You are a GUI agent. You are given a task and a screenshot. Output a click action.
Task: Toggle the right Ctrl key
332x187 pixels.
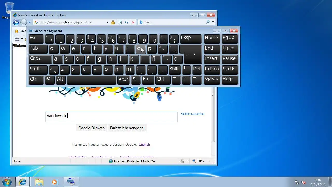(x=163, y=80)
